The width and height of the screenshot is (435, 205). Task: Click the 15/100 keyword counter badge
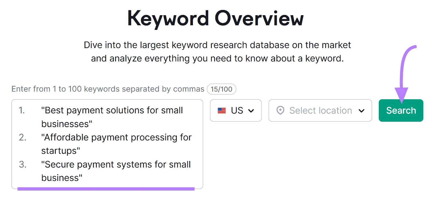tap(221, 89)
